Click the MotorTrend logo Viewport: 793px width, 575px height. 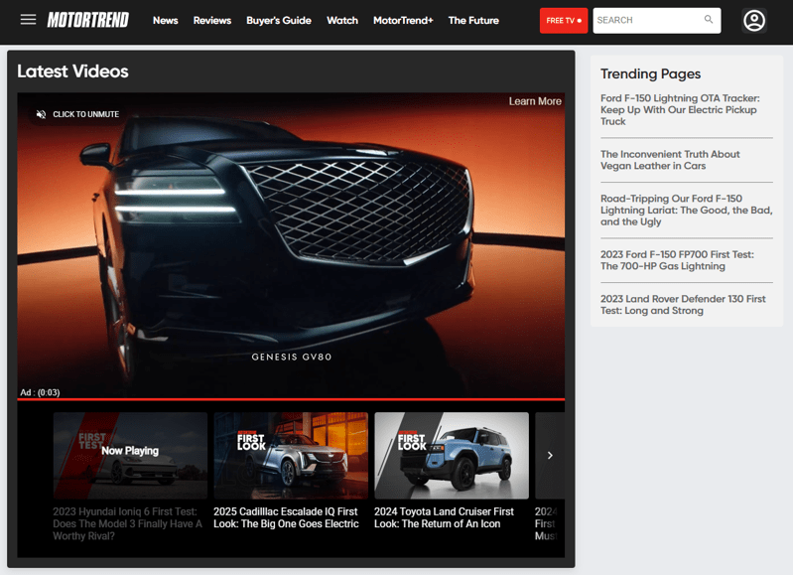(x=88, y=20)
